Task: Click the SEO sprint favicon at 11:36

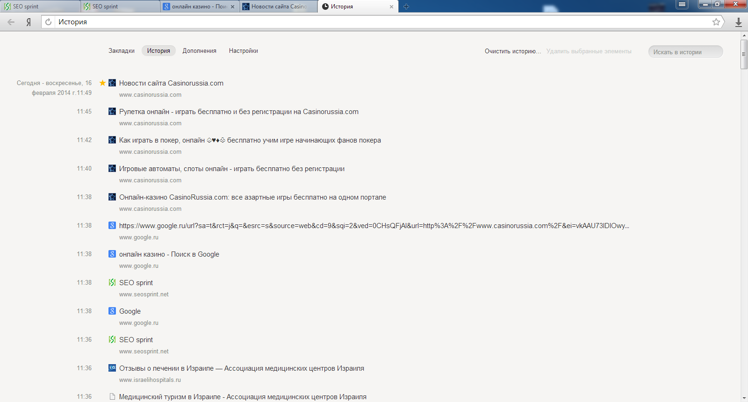Action: click(112, 339)
